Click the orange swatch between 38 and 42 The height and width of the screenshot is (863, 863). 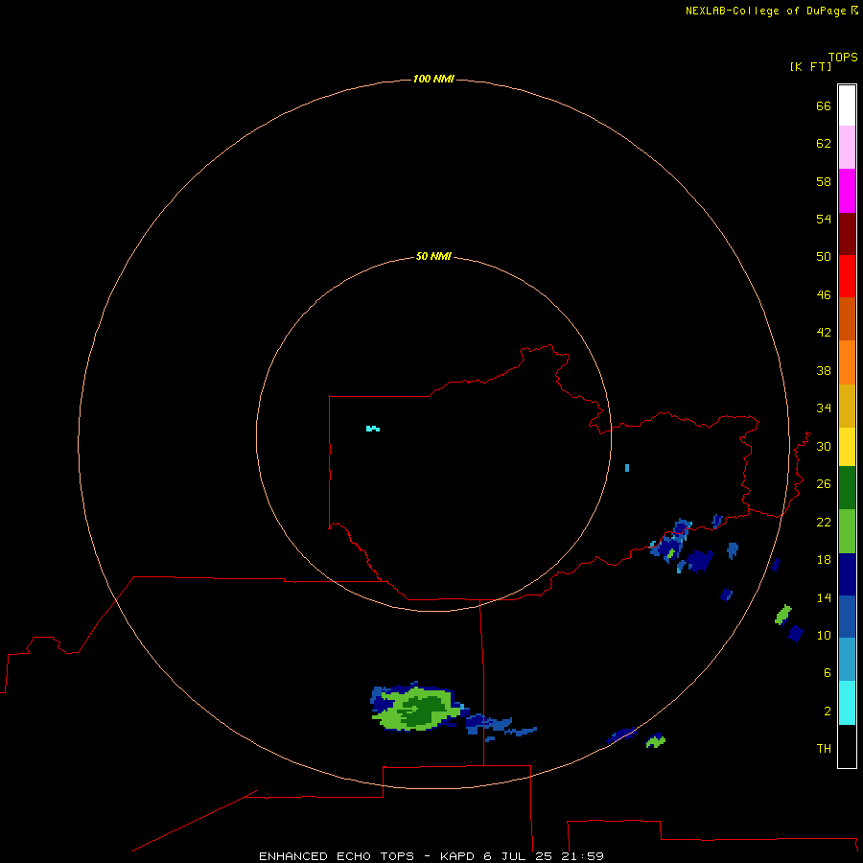click(x=847, y=362)
